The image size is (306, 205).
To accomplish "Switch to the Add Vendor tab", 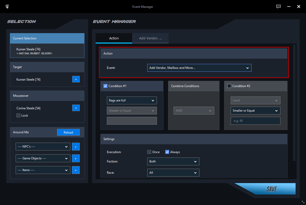I will pyautogui.click(x=150, y=38).
